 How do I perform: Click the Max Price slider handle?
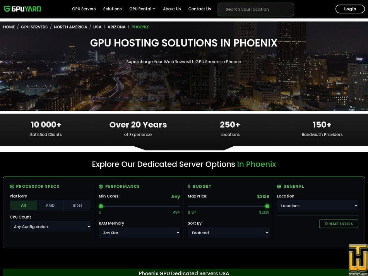pyautogui.click(x=267, y=206)
